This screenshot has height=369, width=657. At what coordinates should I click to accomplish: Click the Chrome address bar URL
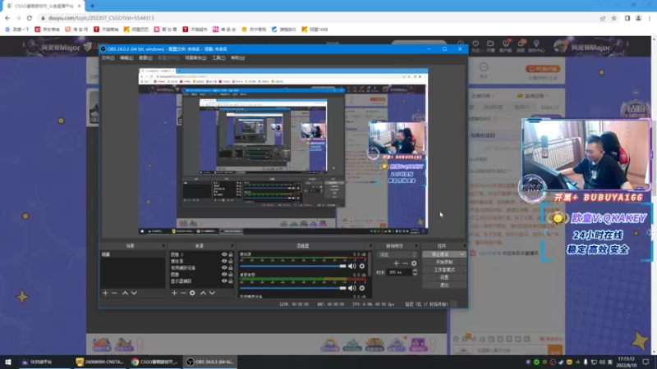coord(101,18)
